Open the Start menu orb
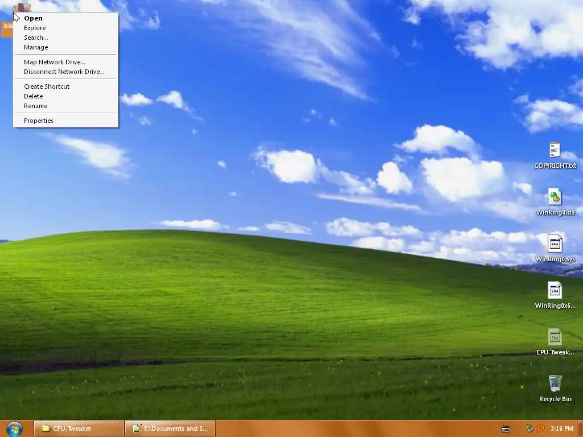 pos(14,429)
